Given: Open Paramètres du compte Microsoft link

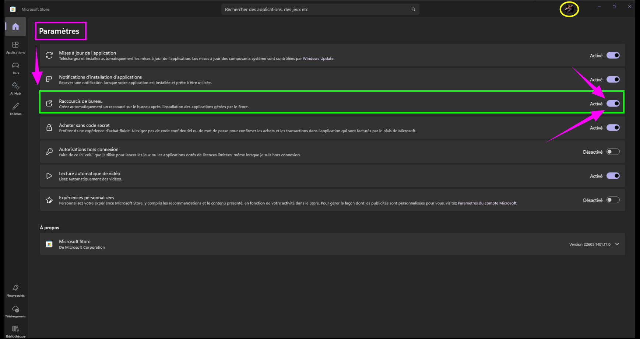Looking at the screenshot, I should point(487,203).
